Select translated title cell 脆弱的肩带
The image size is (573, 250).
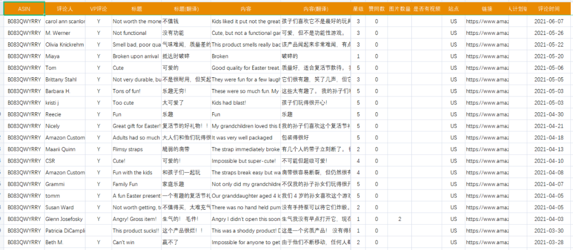point(186,149)
